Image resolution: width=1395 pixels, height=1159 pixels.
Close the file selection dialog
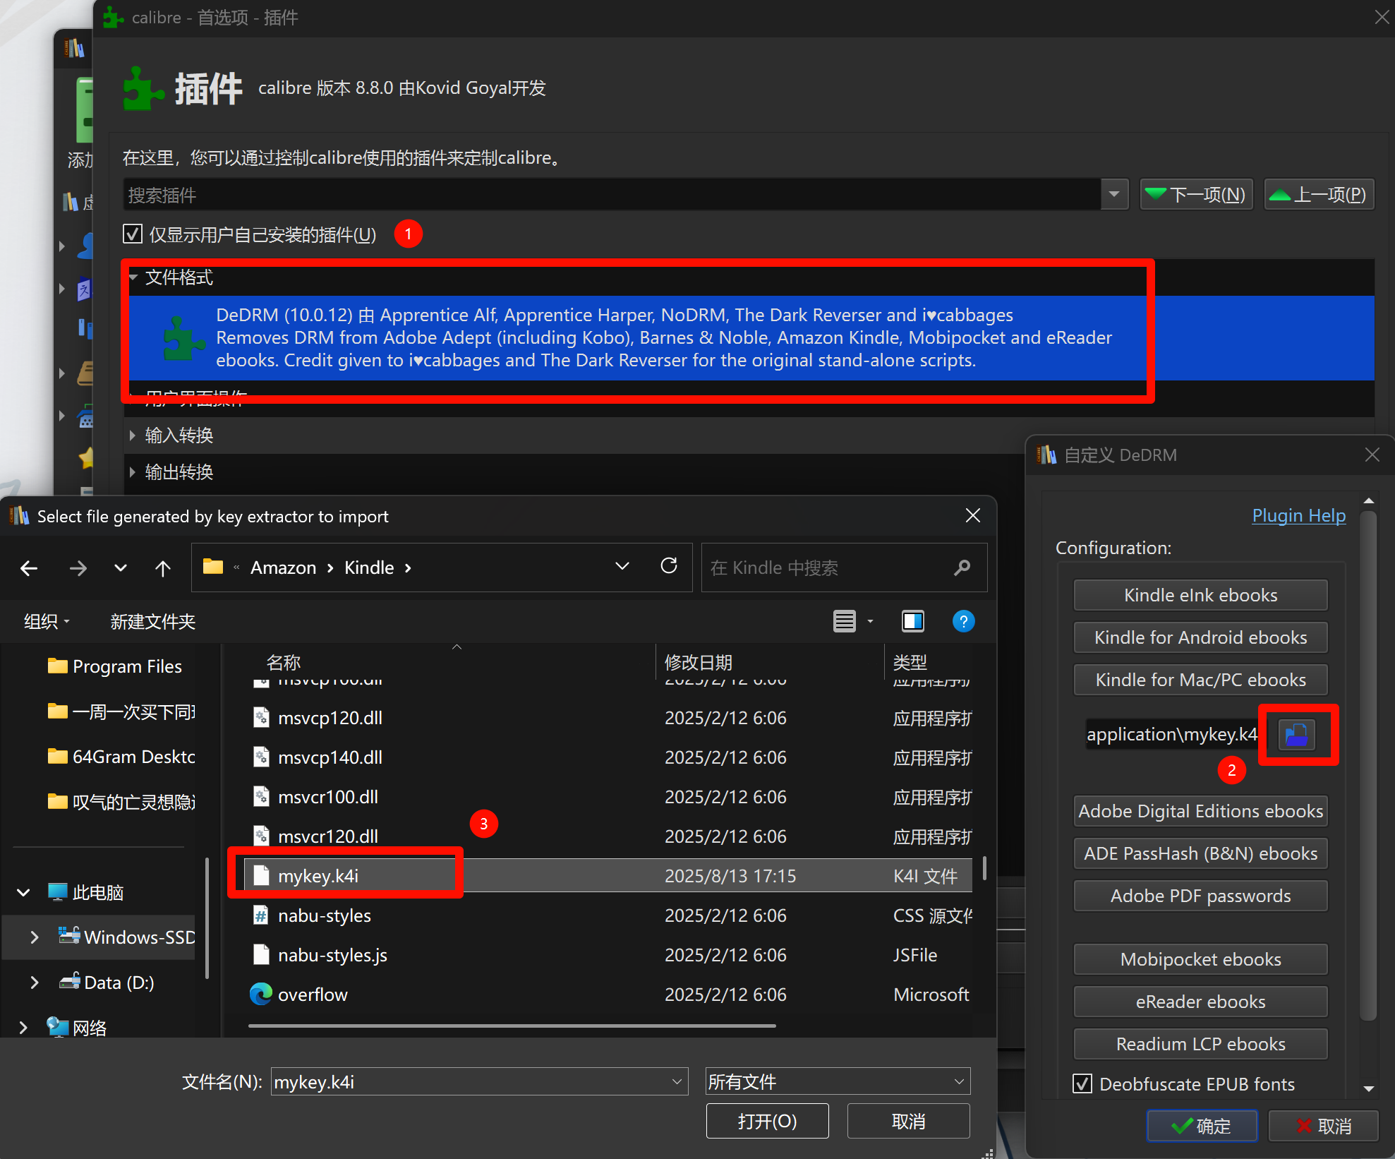coord(973,516)
